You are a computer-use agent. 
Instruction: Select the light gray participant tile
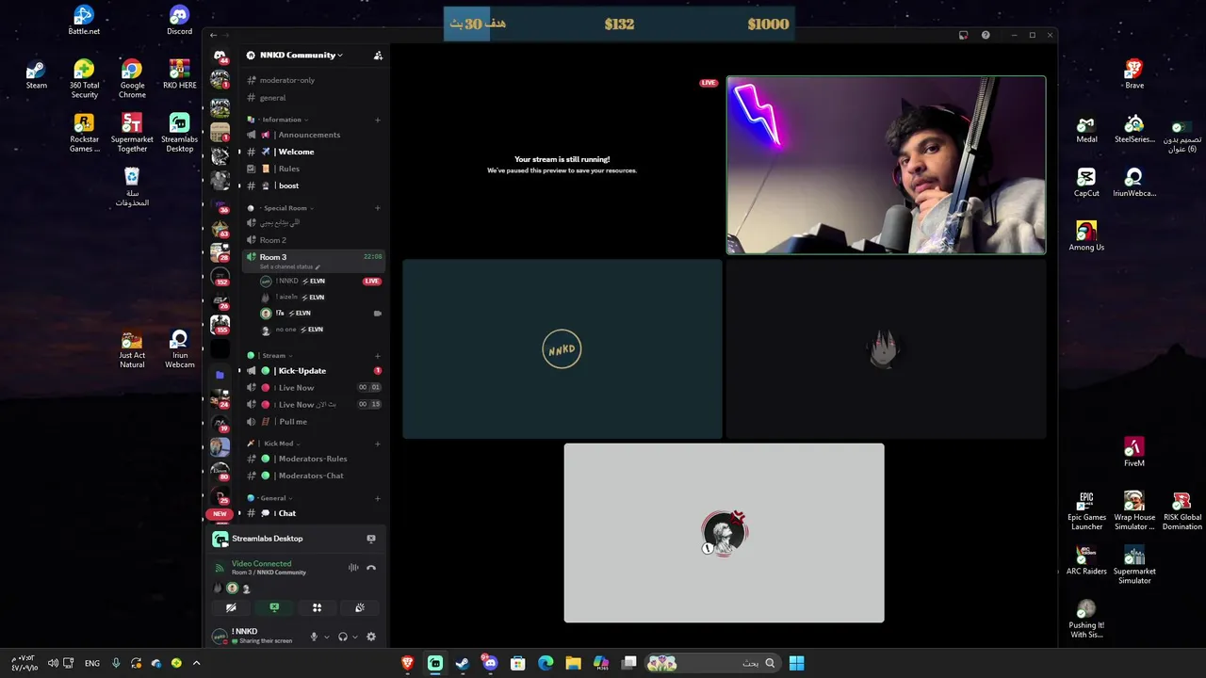[725, 533]
